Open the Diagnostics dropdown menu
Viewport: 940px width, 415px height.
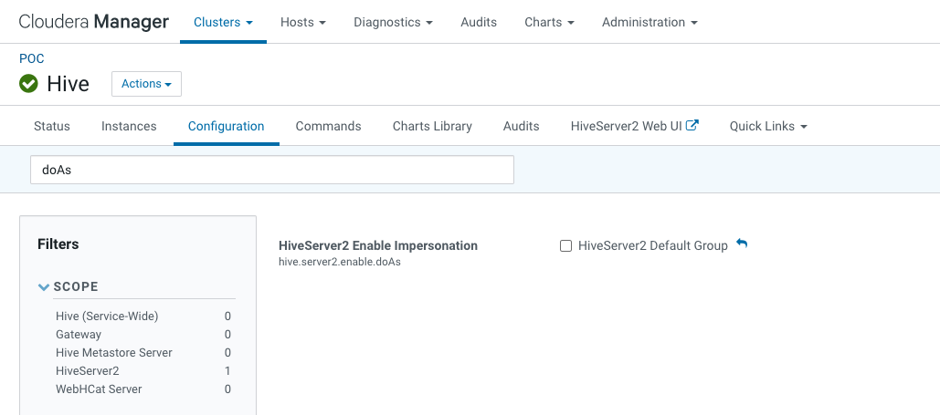click(x=393, y=22)
